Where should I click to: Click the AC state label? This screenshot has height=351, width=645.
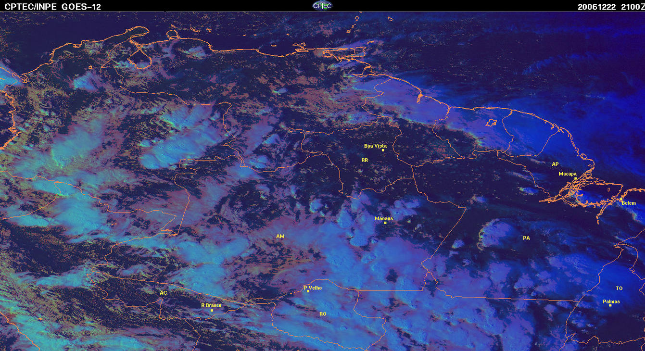coord(164,292)
